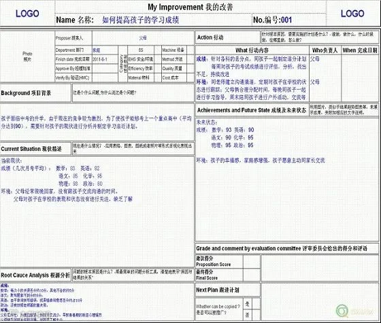
Task: Select the Finish date value 2011-8-1
Action: point(105,59)
